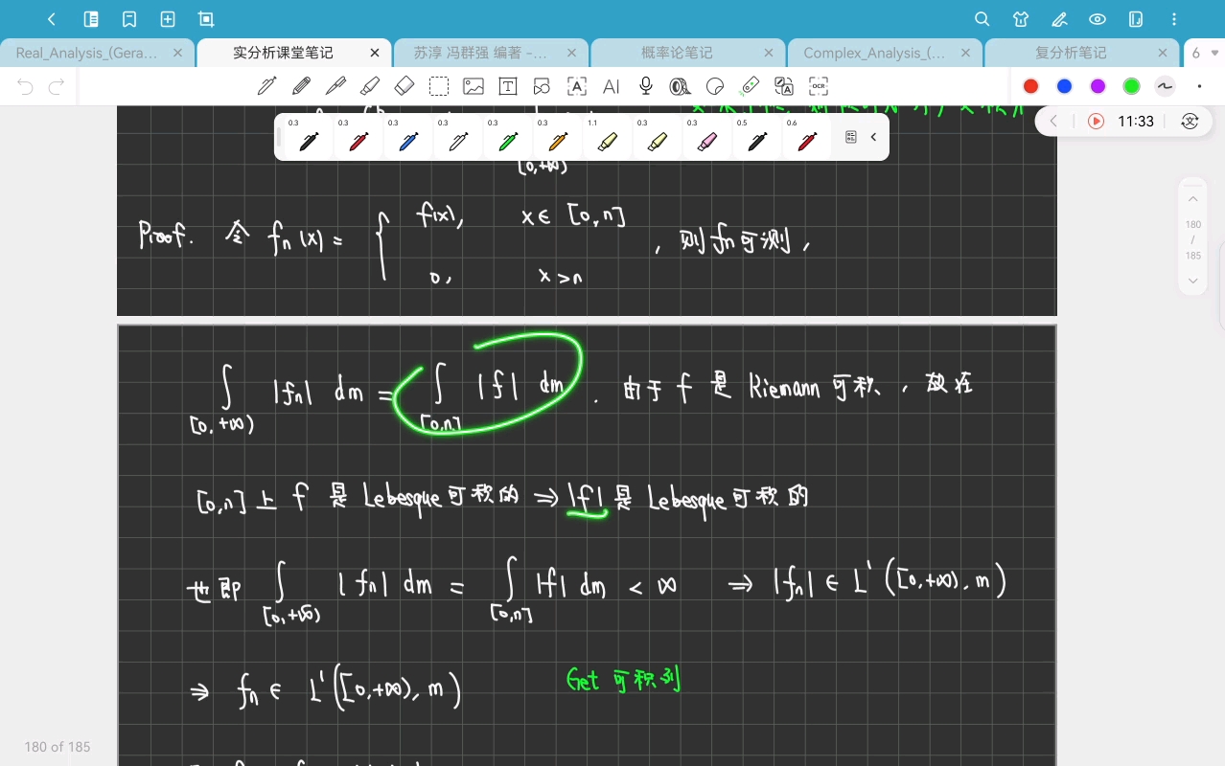Pick the blue color swatch

(1064, 86)
